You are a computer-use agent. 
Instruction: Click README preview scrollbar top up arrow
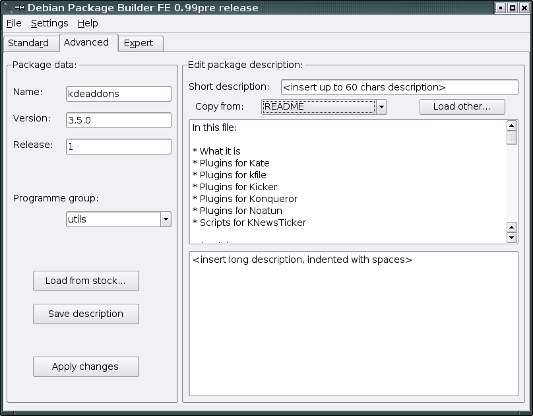pos(512,125)
